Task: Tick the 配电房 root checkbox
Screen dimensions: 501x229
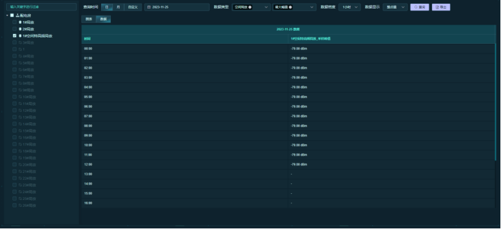Action: [x=12, y=15]
